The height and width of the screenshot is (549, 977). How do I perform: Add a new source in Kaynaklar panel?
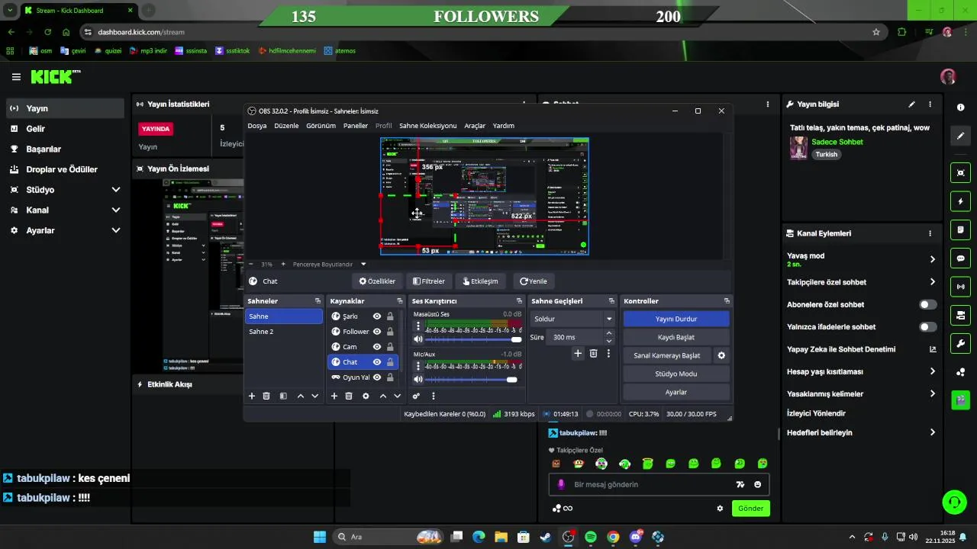pyautogui.click(x=334, y=396)
